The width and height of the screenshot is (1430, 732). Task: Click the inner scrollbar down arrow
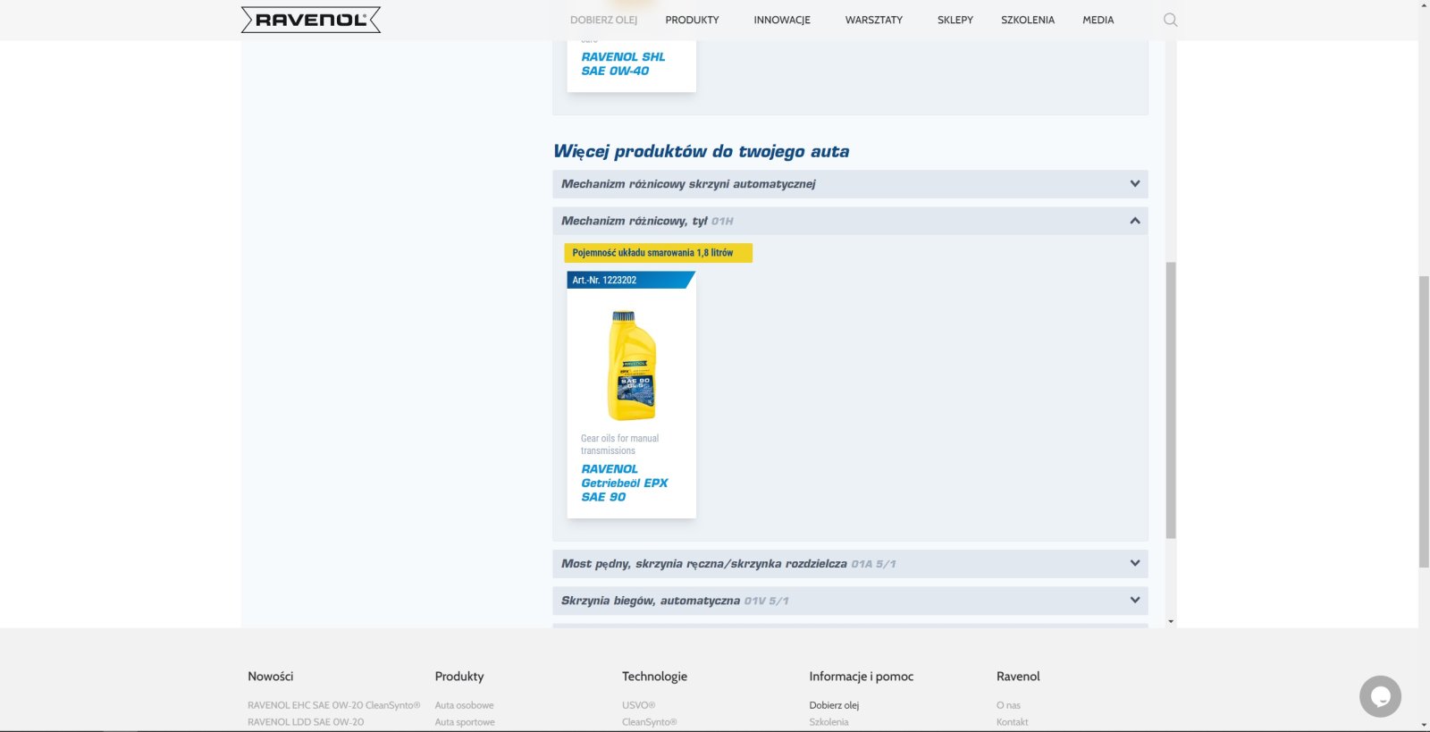point(1171,621)
